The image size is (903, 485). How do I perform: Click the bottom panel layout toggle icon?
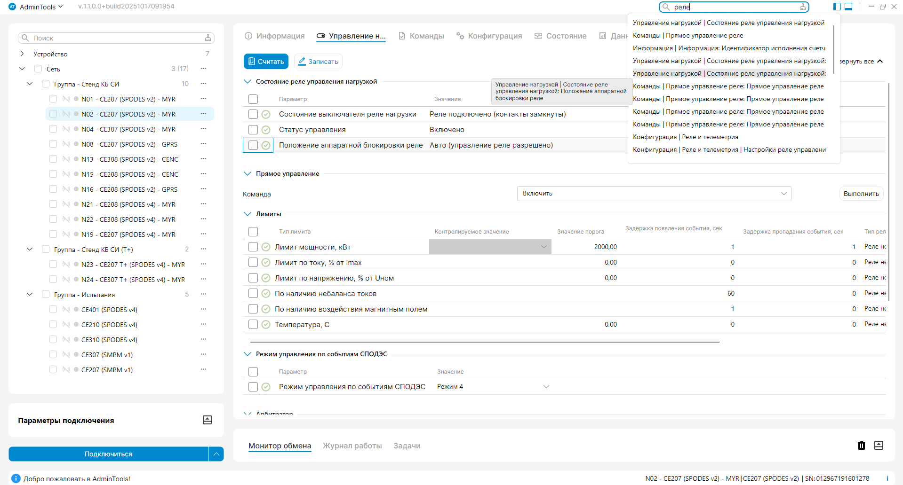[848, 7]
